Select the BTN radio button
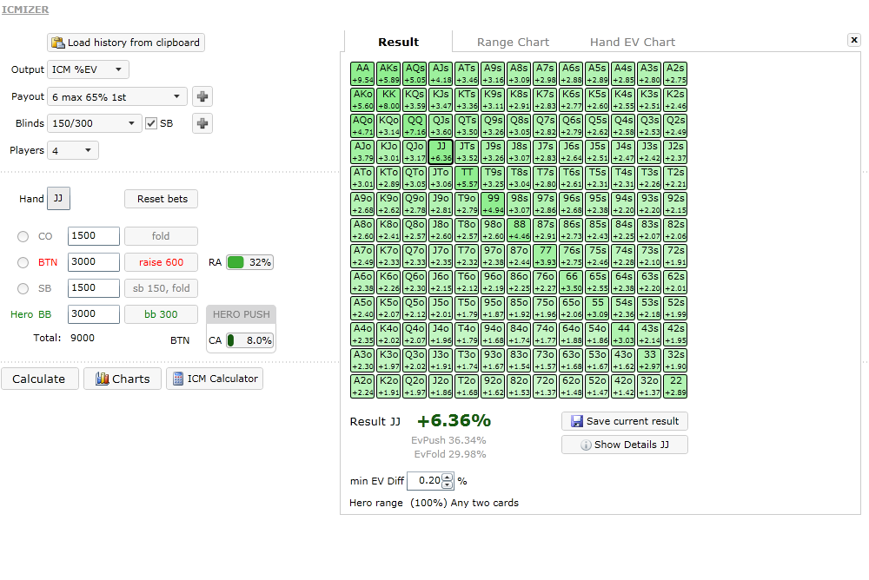The height and width of the screenshot is (580, 869). (23, 262)
